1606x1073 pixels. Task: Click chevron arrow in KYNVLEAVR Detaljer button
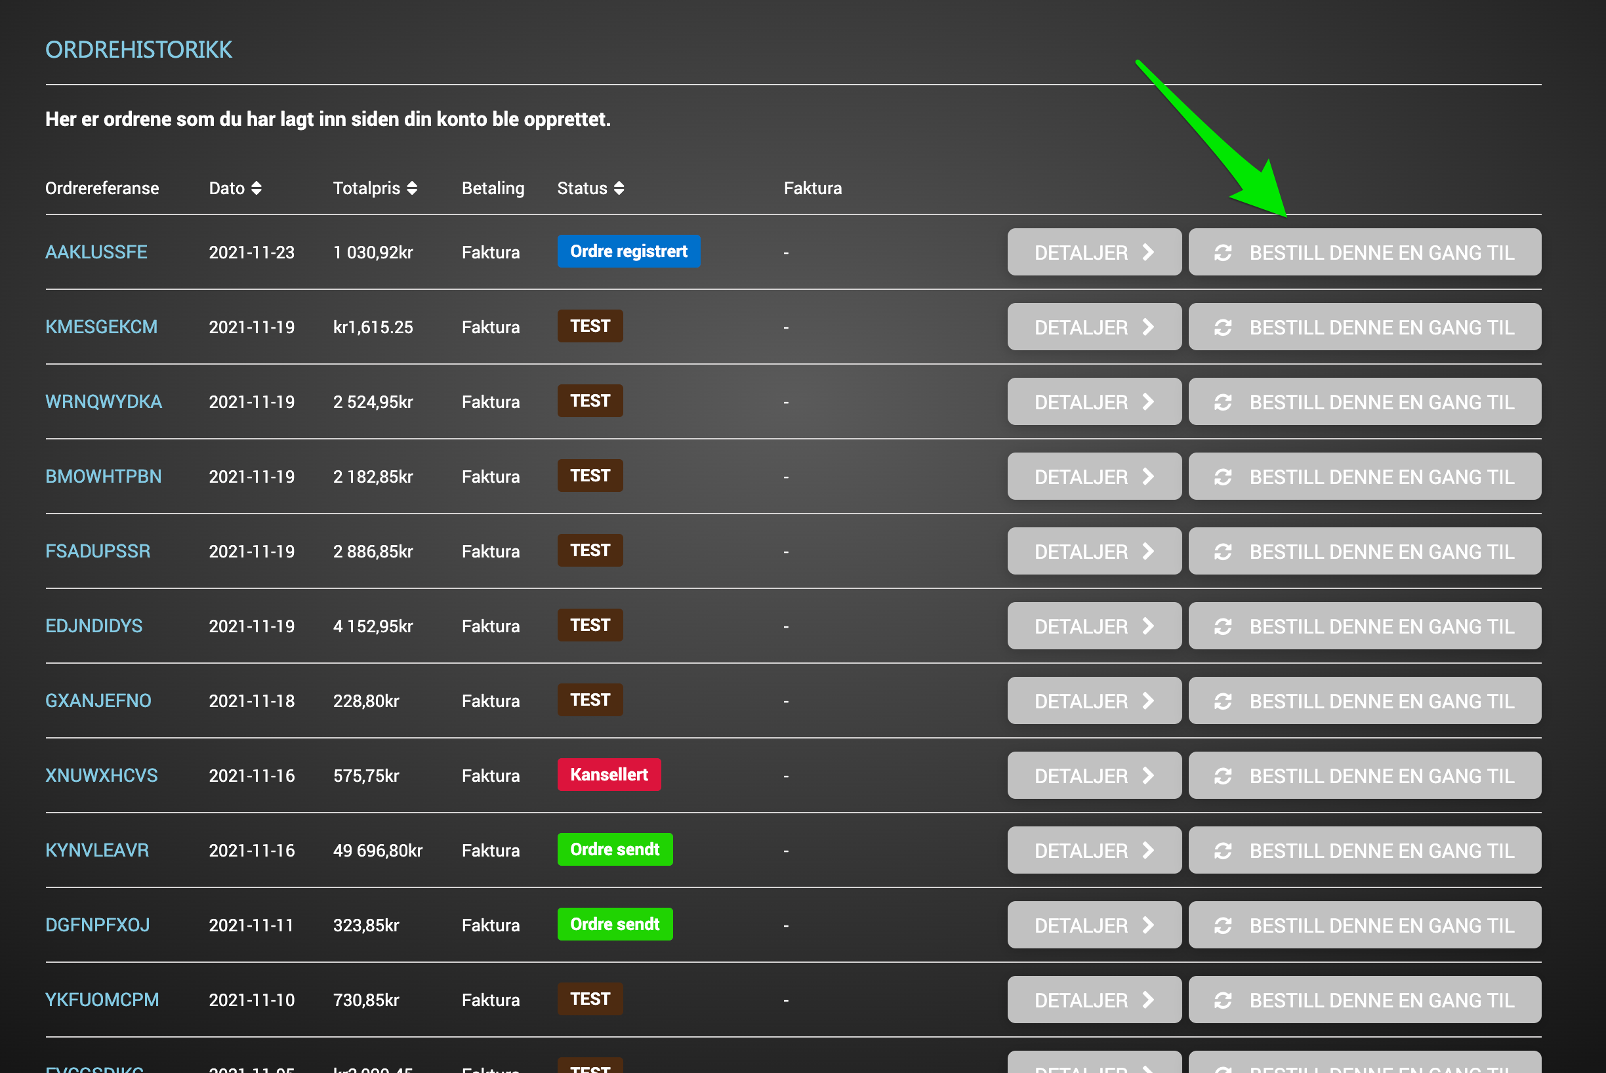1148,850
